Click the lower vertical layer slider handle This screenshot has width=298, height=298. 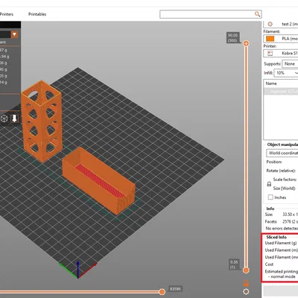click(x=246, y=270)
